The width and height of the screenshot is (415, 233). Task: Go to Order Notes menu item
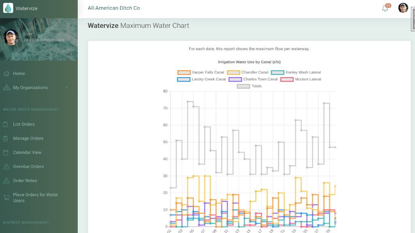25,181
